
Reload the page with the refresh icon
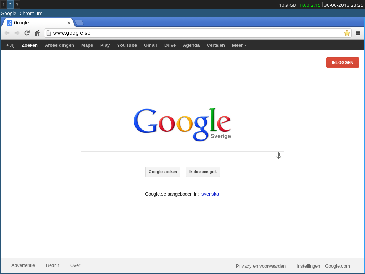[27, 33]
